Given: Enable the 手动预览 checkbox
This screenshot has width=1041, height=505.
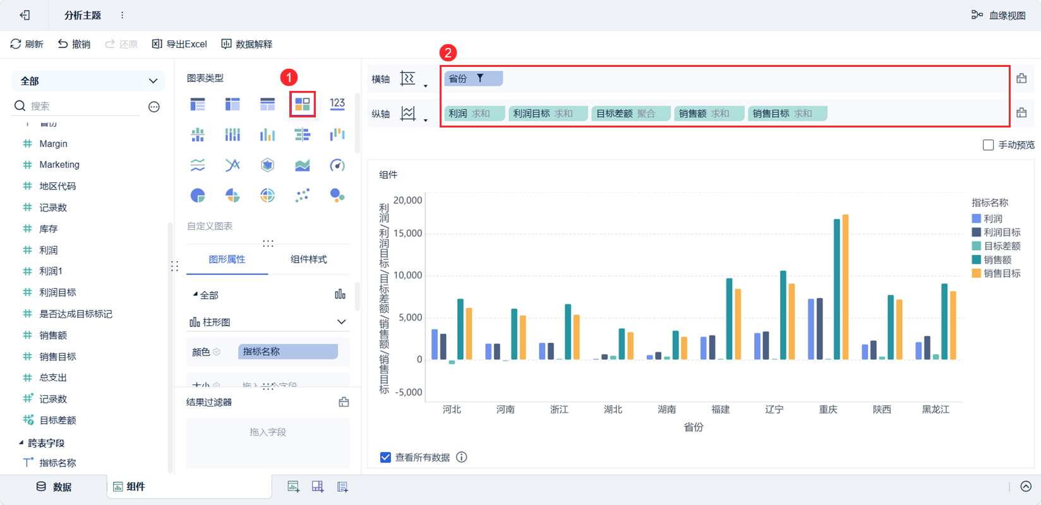Looking at the screenshot, I should point(989,145).
